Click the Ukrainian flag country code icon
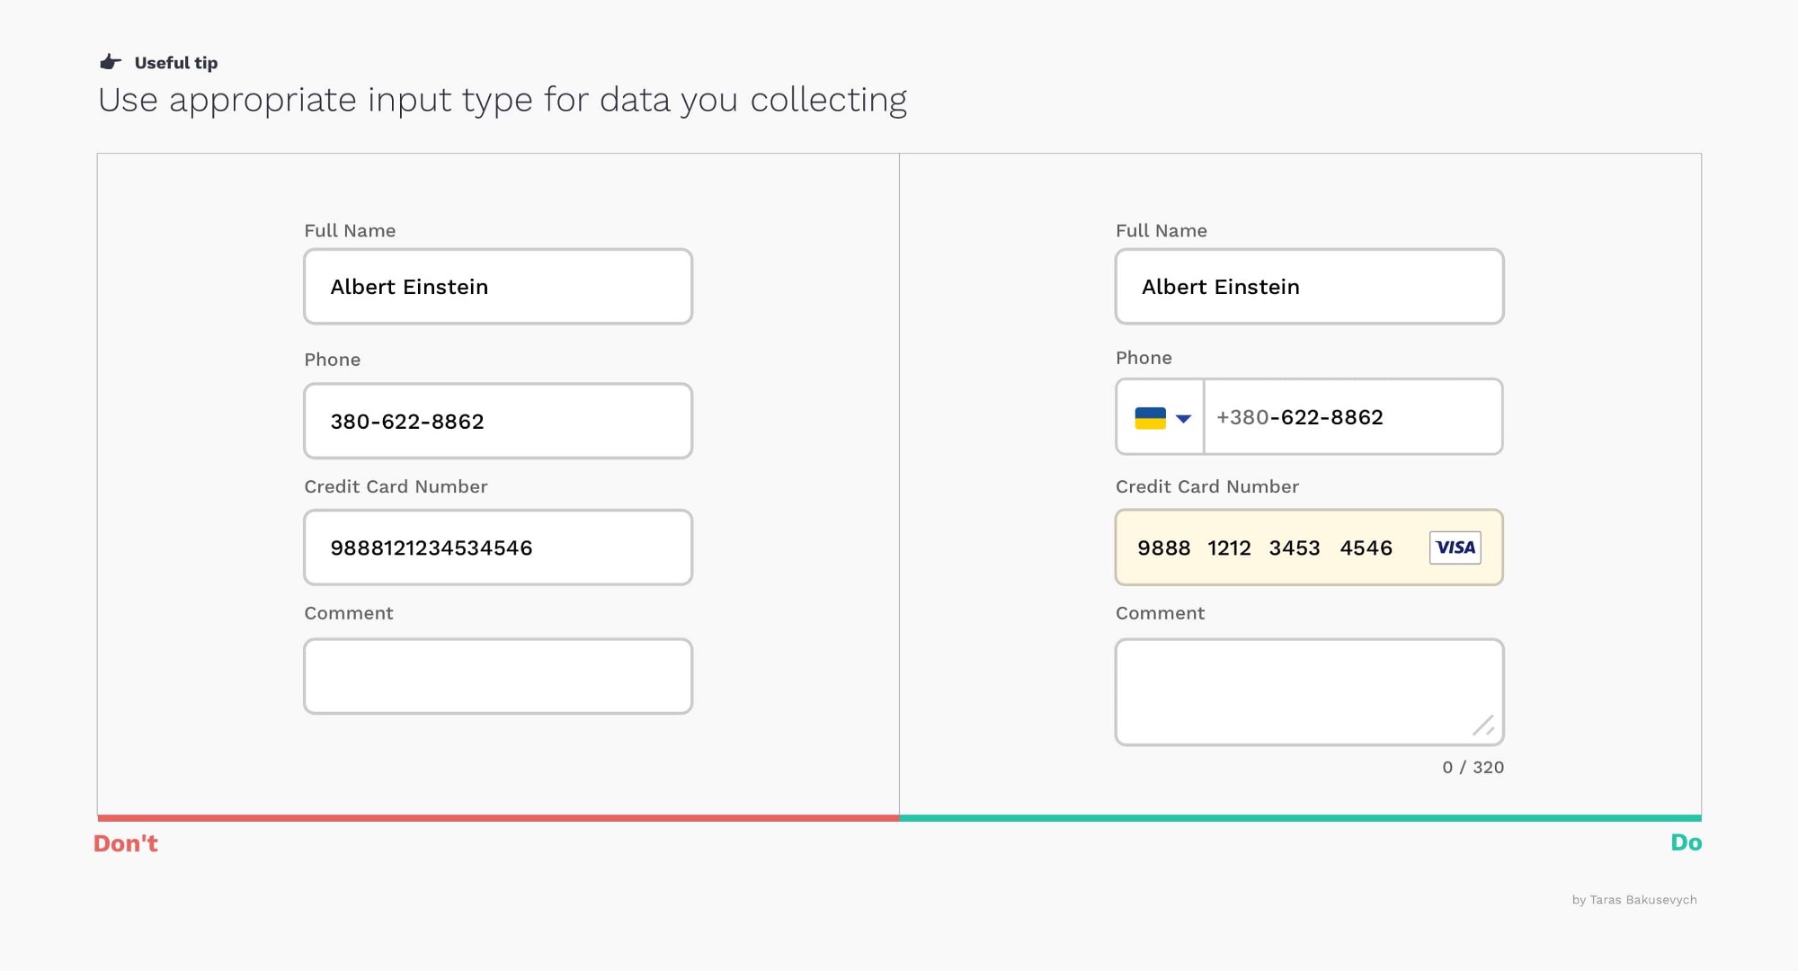The image size is (1798, 971). click(x=1150, y=415)
